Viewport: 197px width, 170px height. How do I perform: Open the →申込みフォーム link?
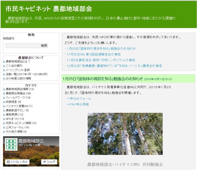[78, 99]
